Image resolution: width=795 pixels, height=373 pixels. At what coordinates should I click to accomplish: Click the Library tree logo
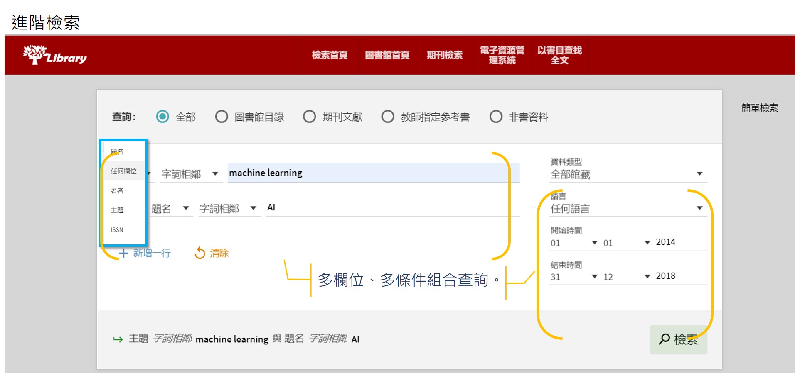point(54,55)
